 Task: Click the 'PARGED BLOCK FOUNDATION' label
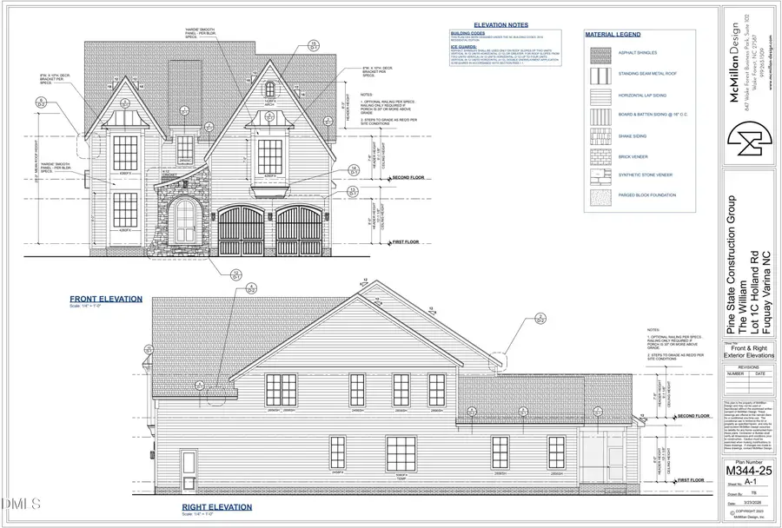(x=646, y=195)
